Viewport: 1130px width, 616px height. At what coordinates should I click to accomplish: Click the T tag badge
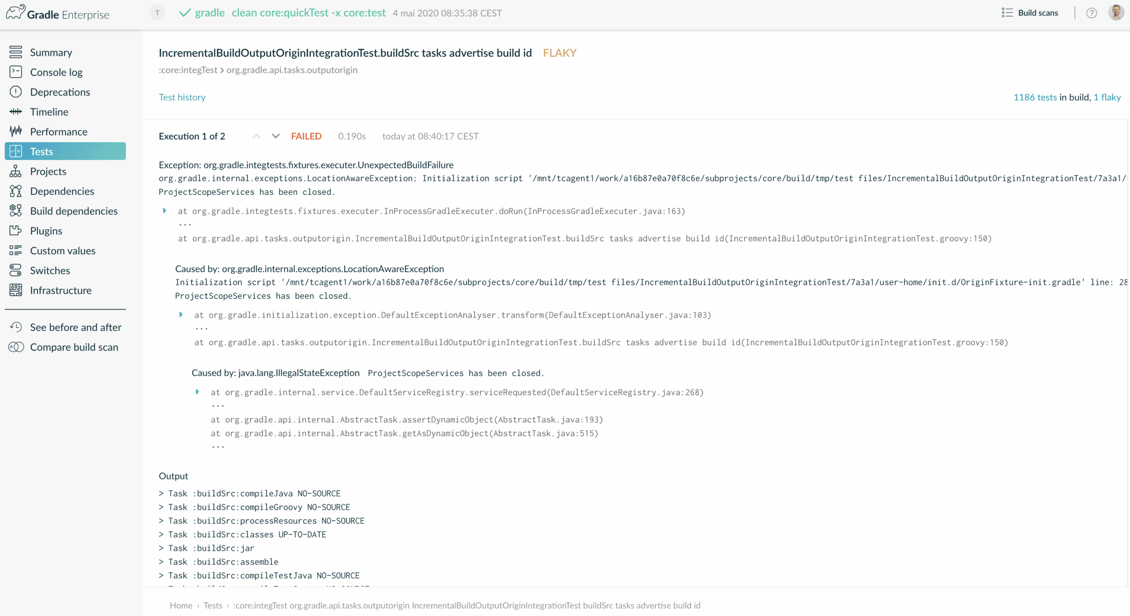point(157,13)
